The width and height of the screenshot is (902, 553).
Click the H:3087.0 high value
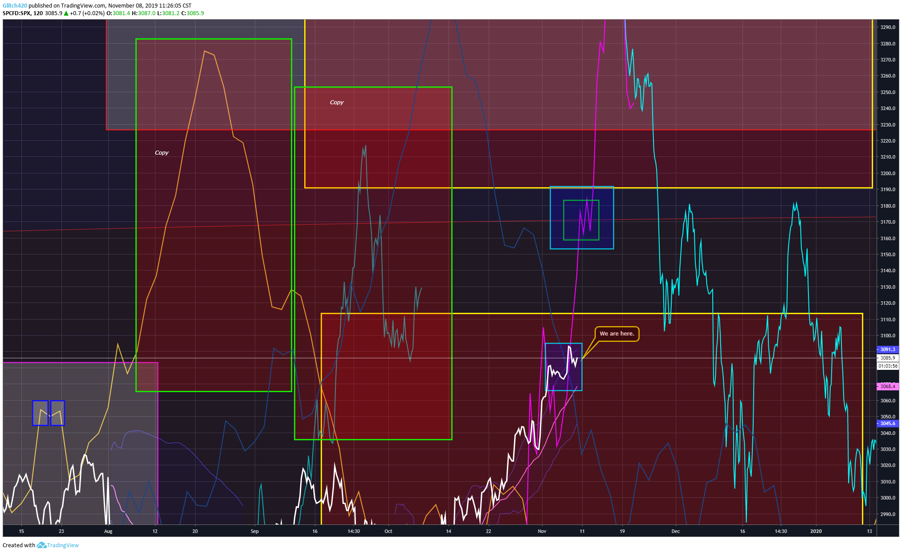tap(144, 13)
